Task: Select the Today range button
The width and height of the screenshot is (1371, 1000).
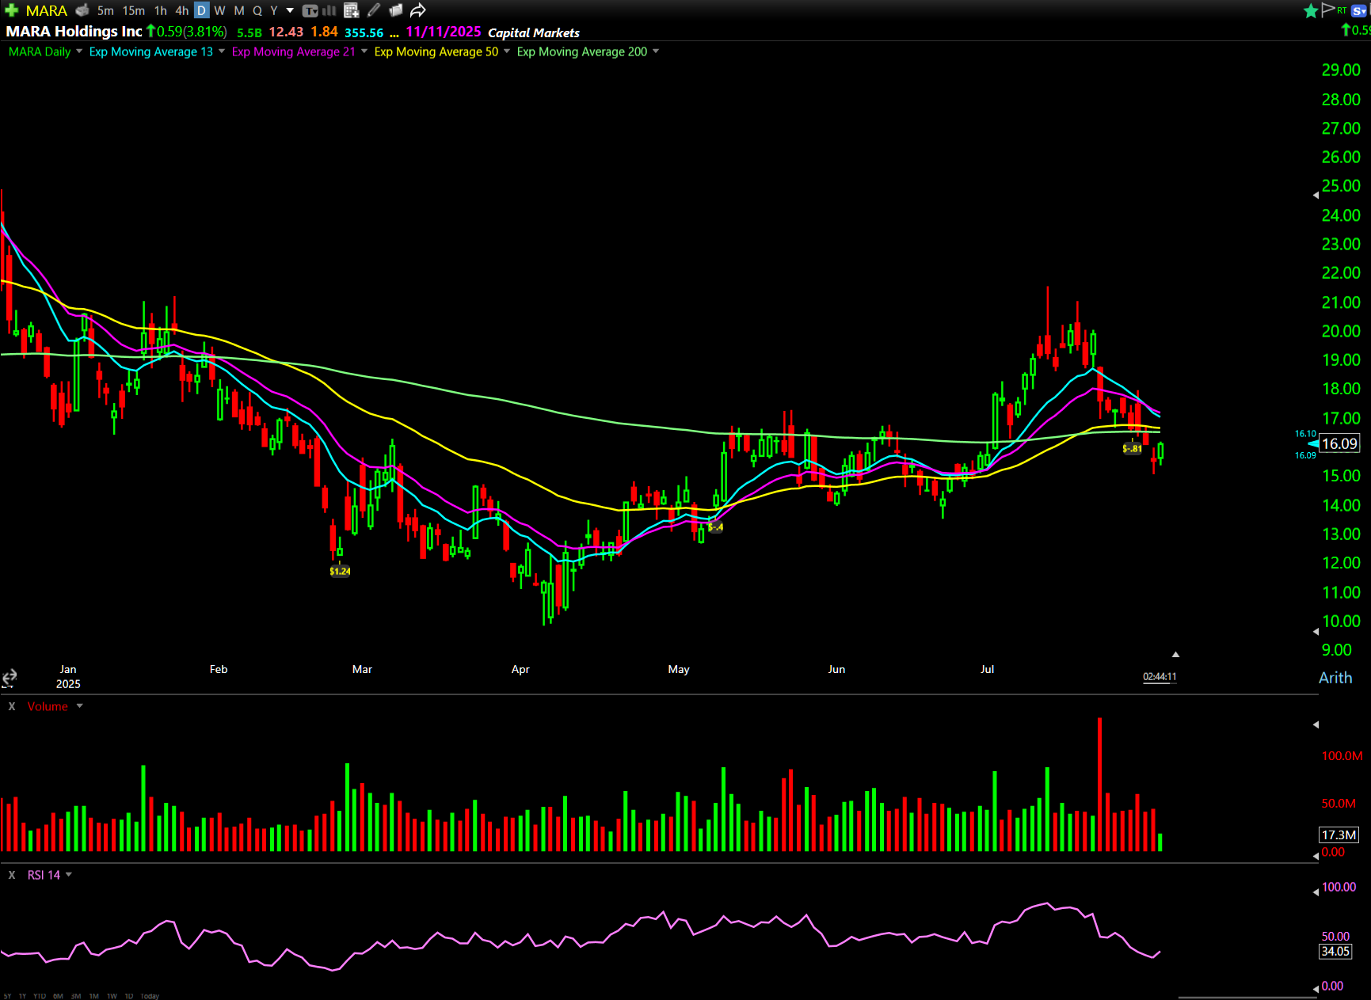Action: pos(150,996)
